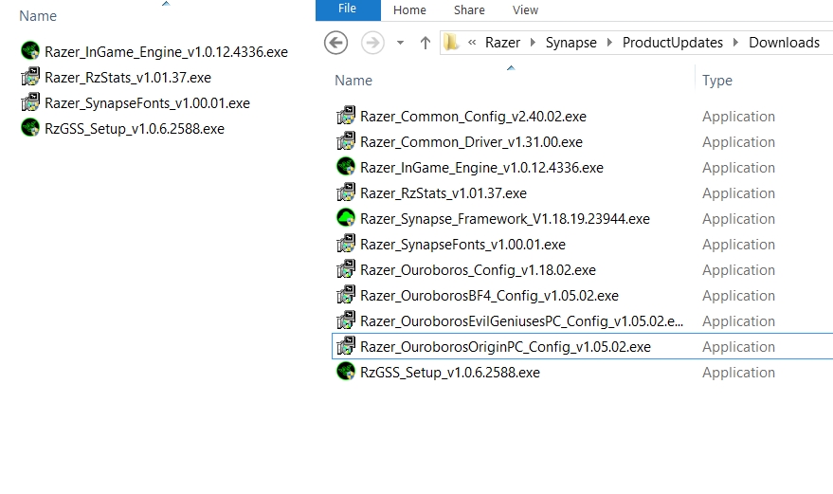Navigate to ProductUpdates in the breadcrumb path
The height and width of the screenshot is (494, 833).
673,43
